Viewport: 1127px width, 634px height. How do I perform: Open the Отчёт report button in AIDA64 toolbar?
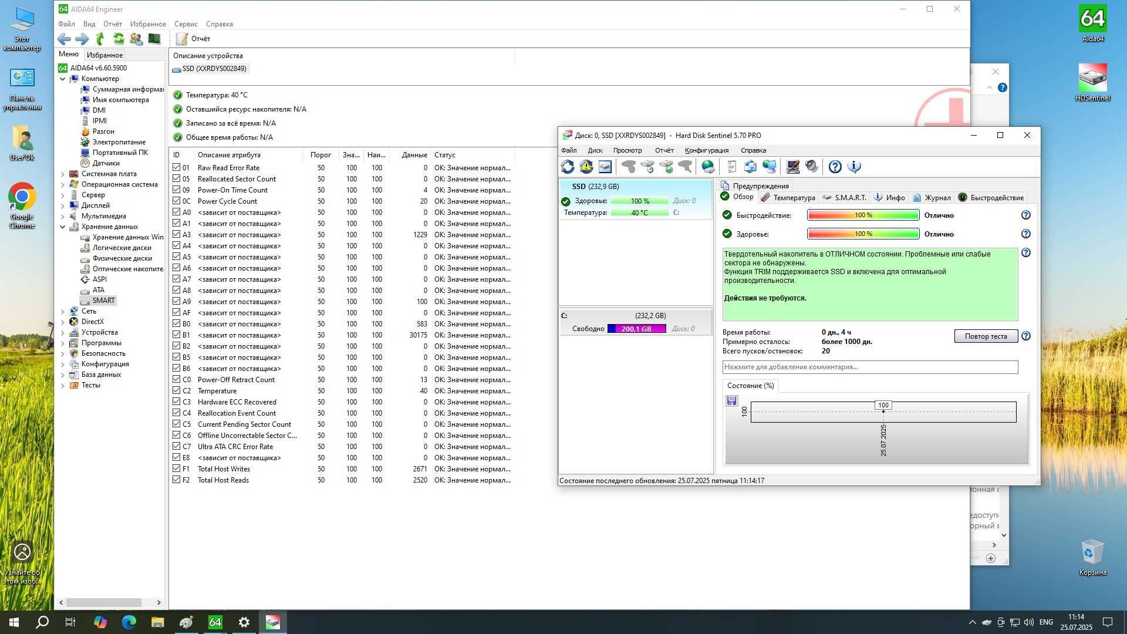click(x=194, y=39)
